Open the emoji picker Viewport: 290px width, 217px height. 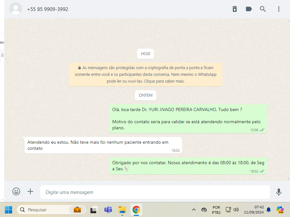tap(16, 191)
